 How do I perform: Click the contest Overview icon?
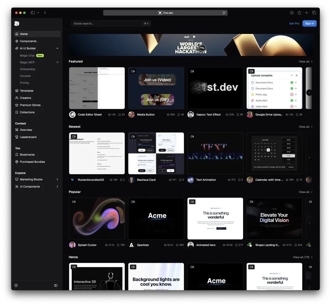click(17, 130)
